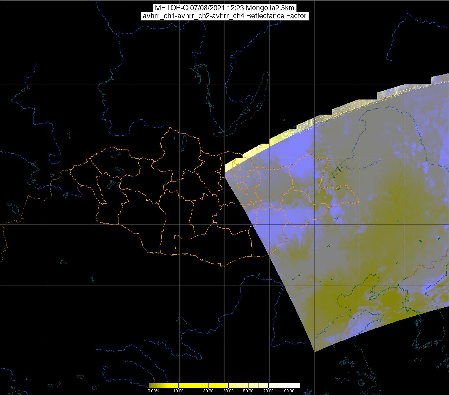Click the 20.00 label on the color scale
Screen dimensions: 449x395
point(208,391)
